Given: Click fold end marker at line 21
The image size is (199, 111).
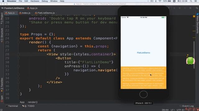Looking at the screenshot, I should [x=18, y=26].
